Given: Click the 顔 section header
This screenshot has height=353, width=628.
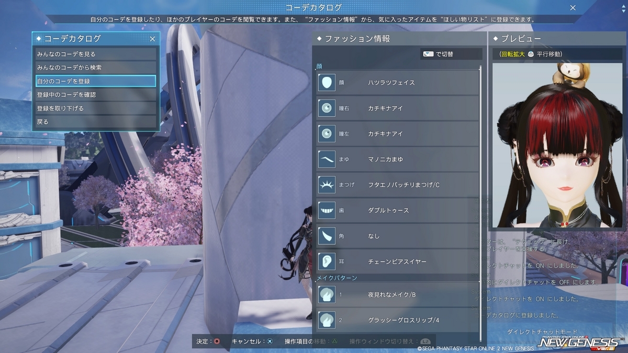Looking at the screenshot, I should pos(319,66).
